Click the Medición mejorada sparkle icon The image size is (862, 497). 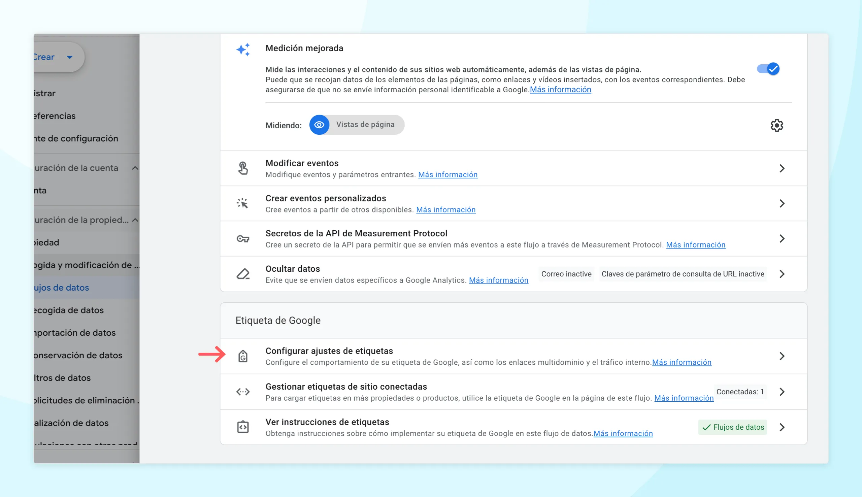point(243,49)
